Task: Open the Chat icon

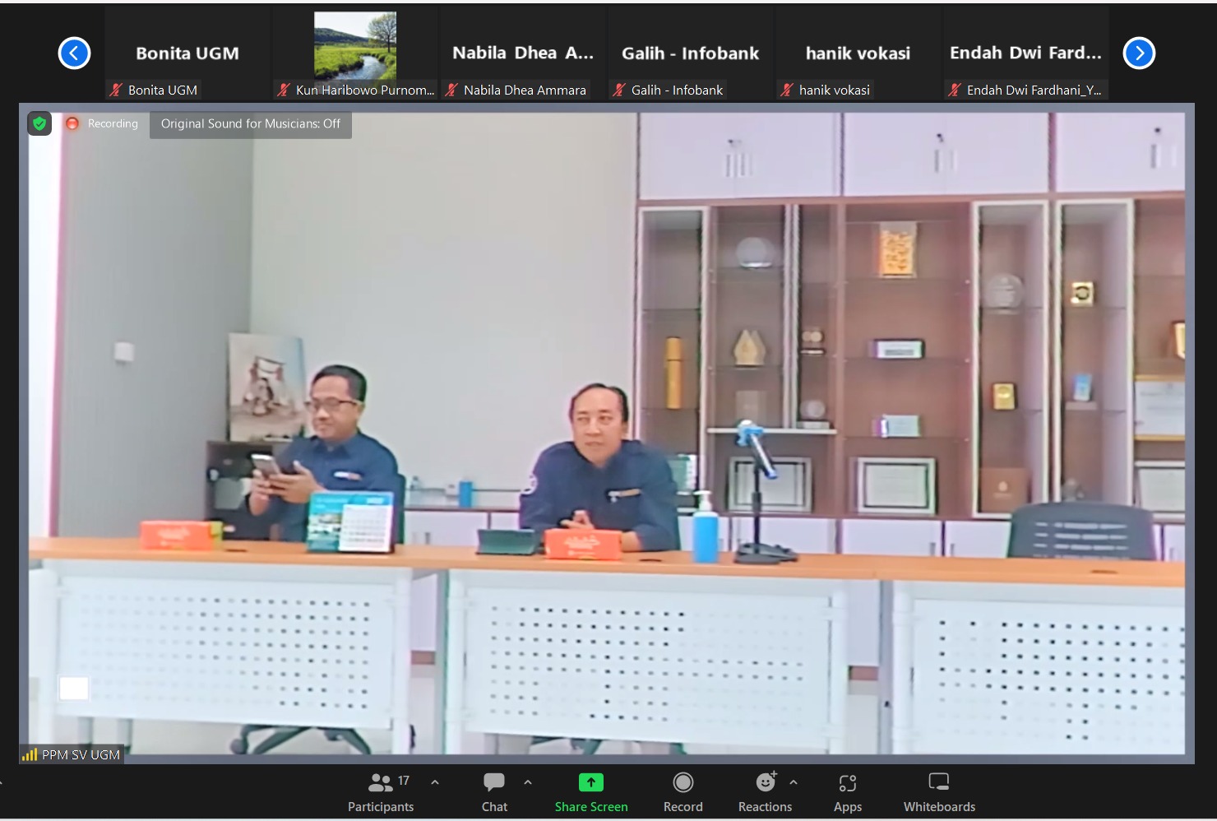Action: click(493, 782)
